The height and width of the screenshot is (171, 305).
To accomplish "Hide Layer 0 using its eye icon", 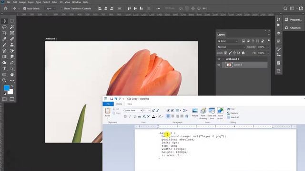I will [219, 65].
